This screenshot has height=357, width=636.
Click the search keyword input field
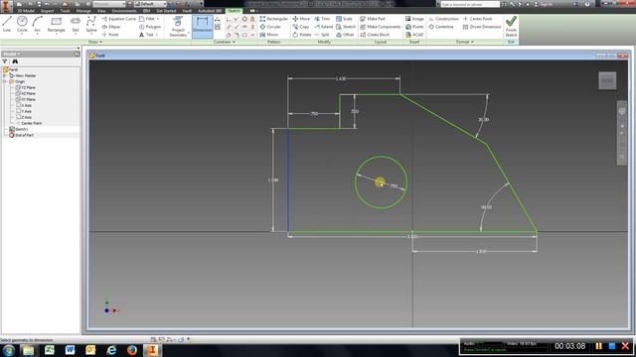point(470,4)
